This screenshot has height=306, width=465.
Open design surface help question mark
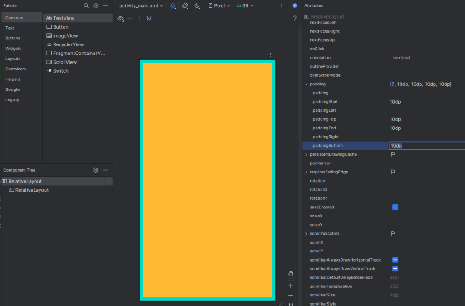[295, 18]
